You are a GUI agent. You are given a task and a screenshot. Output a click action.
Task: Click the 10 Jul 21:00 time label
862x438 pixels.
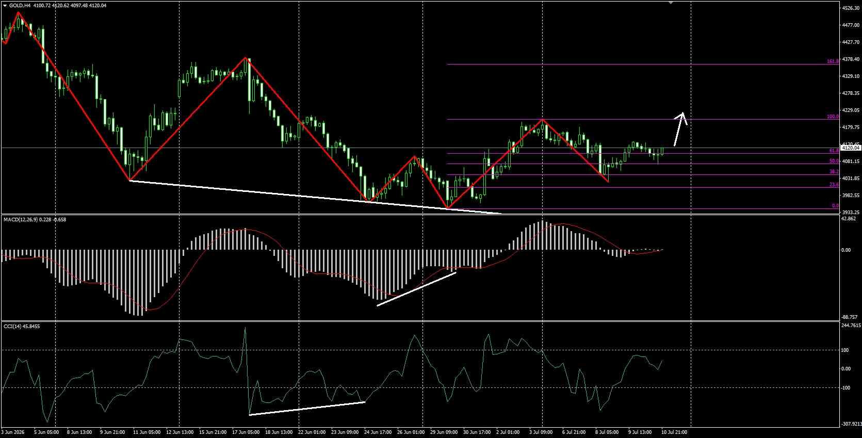pyautogui.click(x=674, y=432)
